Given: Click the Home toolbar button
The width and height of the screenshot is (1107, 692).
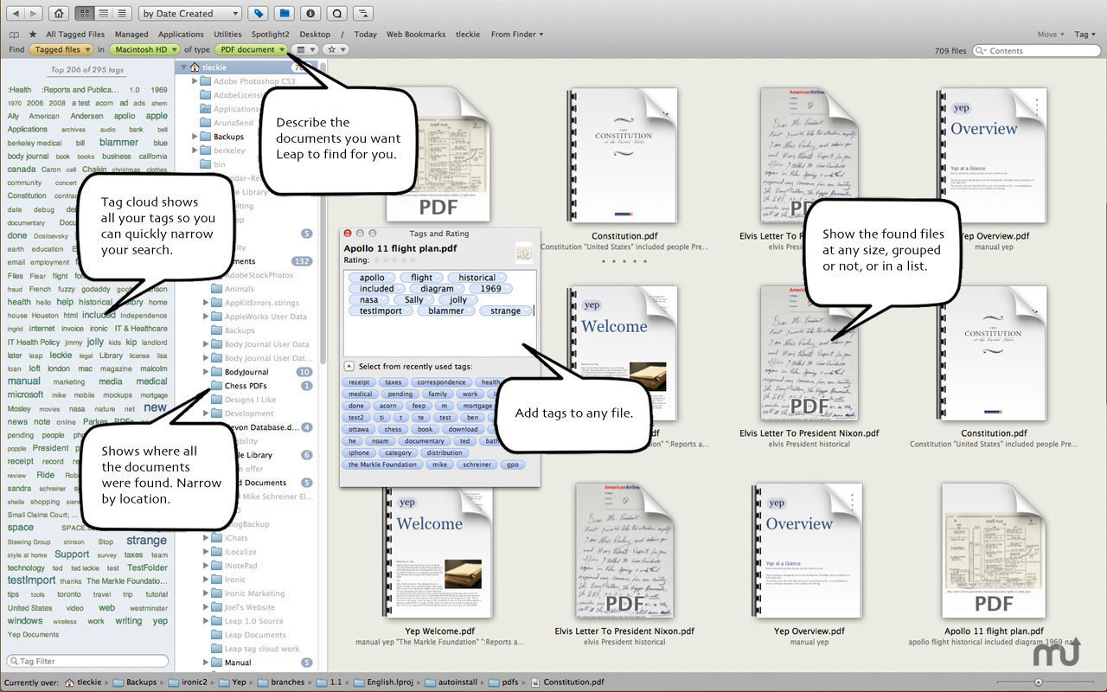Looking at the screenshot, I should (x=59, y=13).
